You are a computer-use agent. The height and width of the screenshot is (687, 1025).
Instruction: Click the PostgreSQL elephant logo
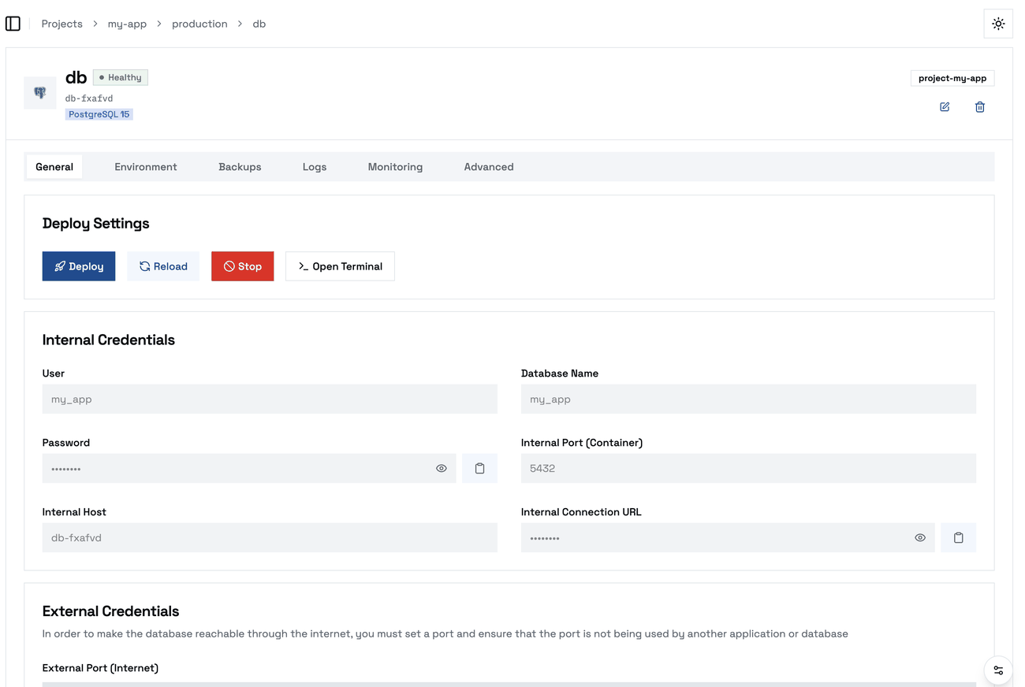click(x=39, y=93)
